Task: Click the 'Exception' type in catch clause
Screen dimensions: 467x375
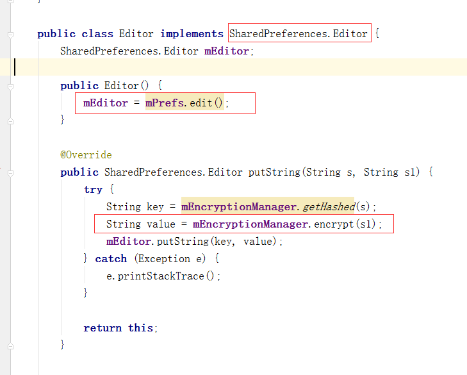Action: [164, 259]
